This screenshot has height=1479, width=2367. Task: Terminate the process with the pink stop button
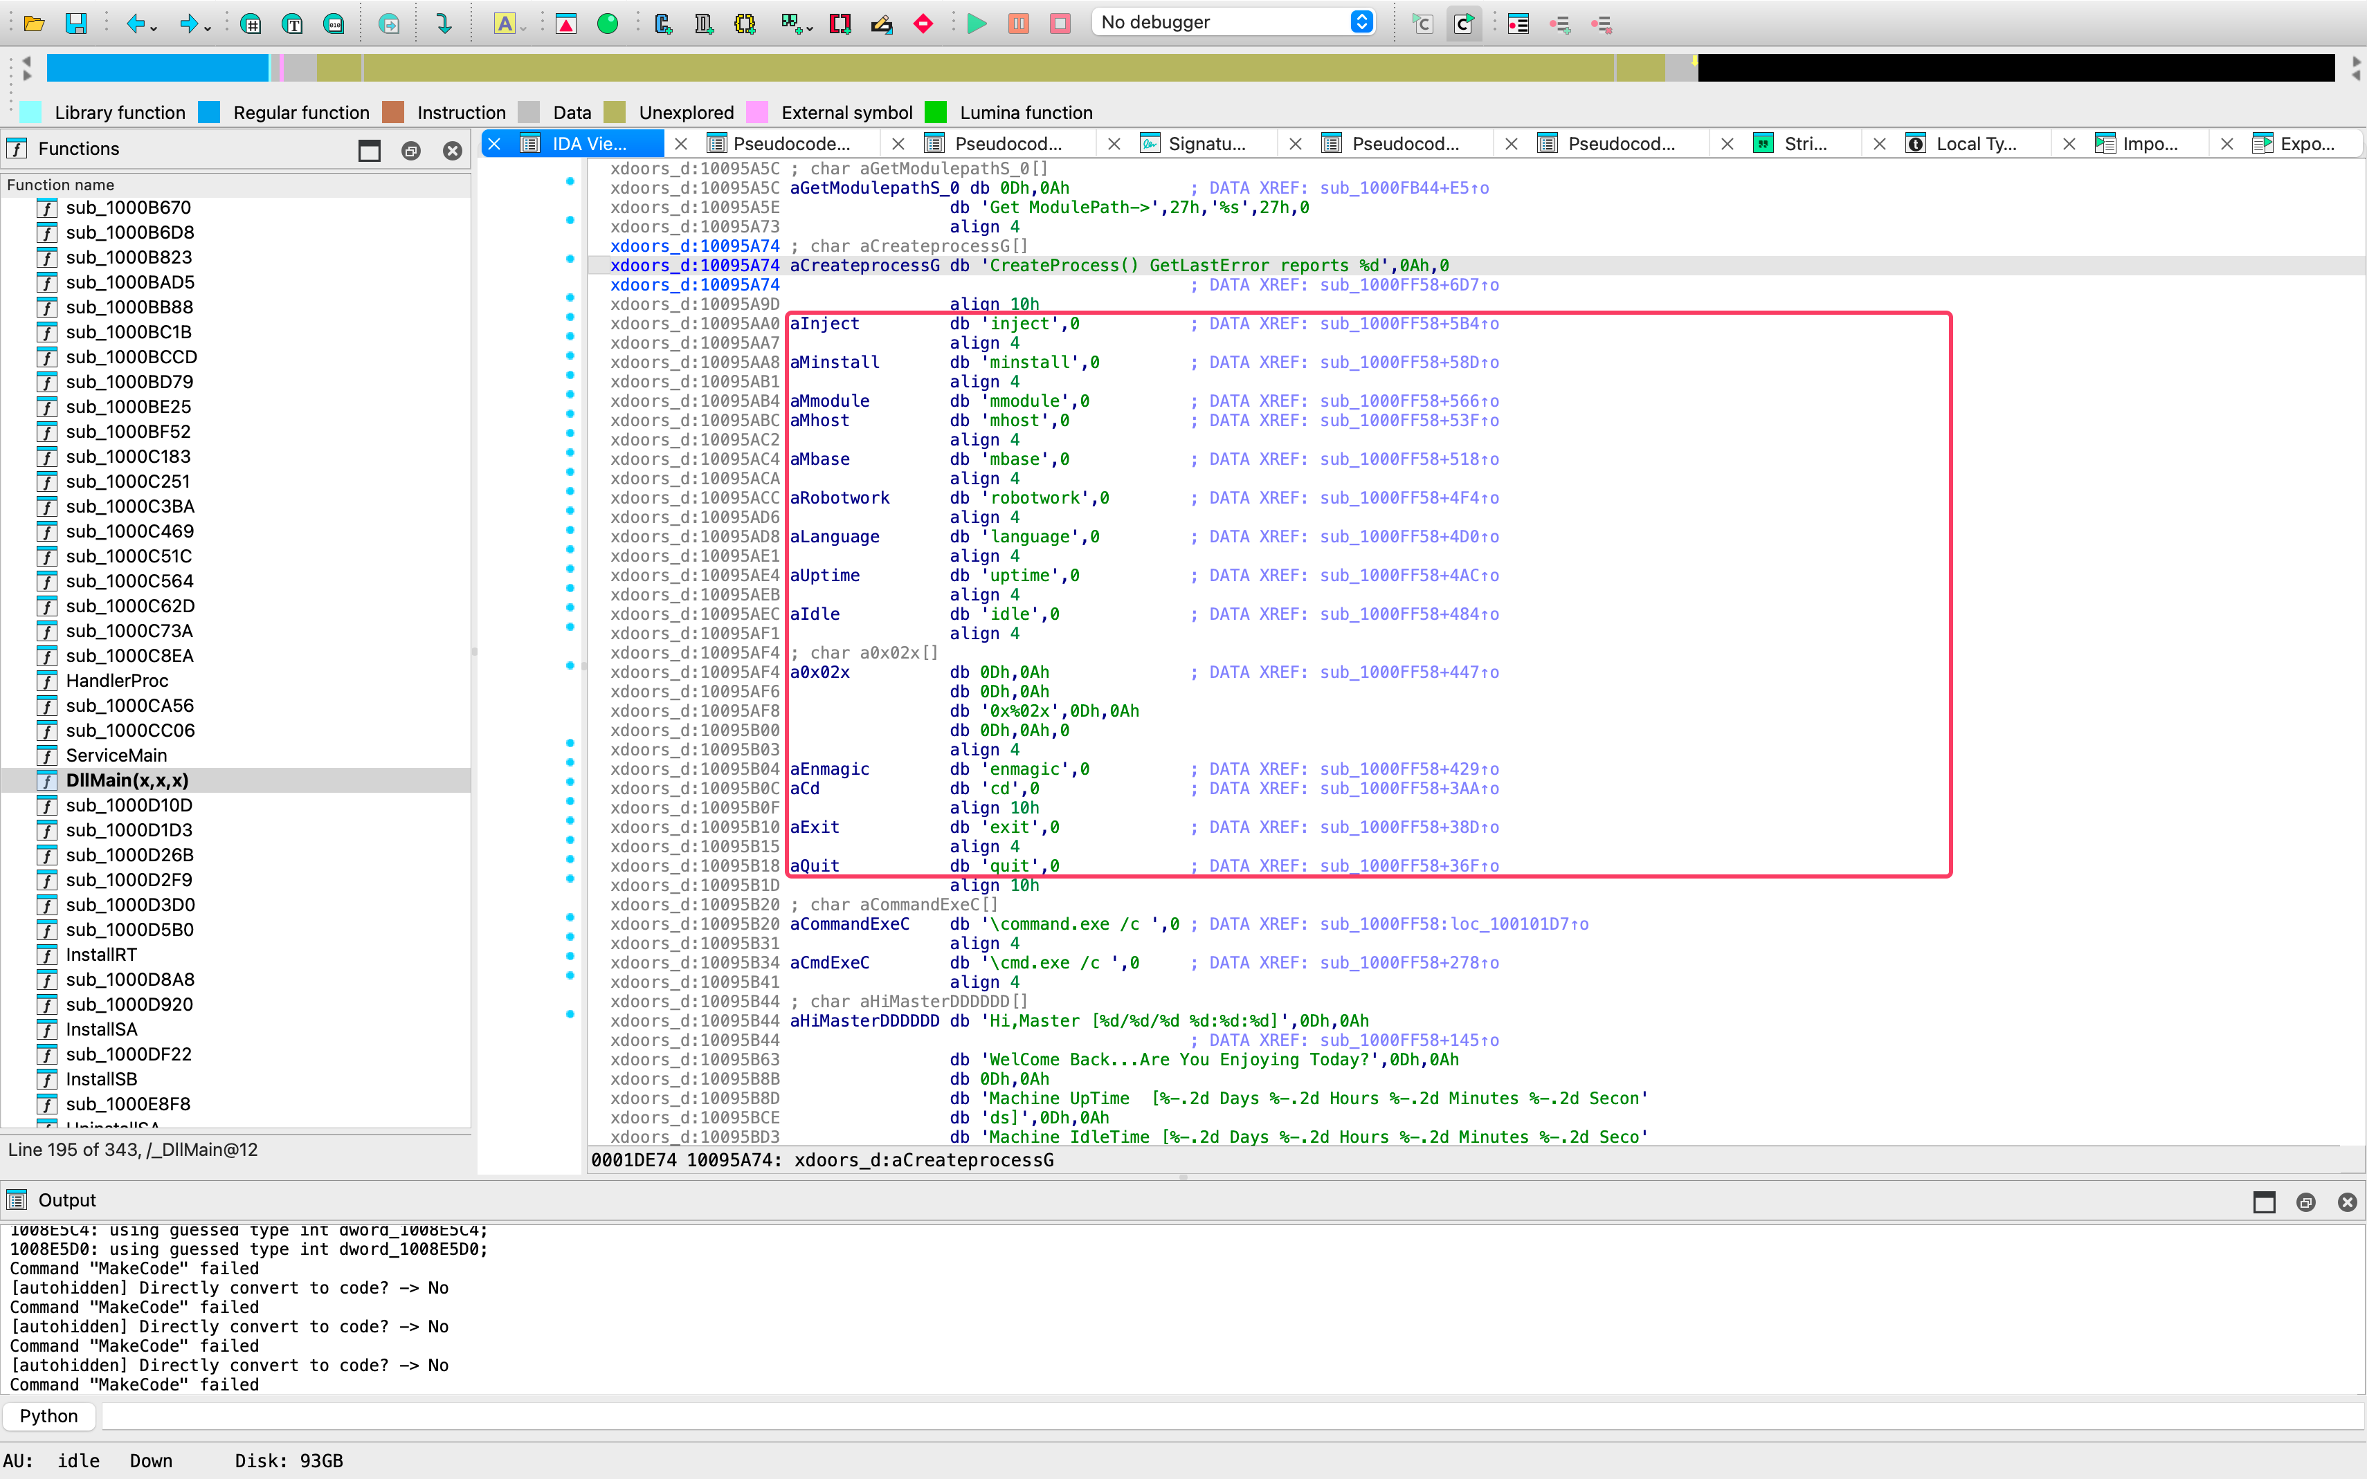(x=1061, y=24)
